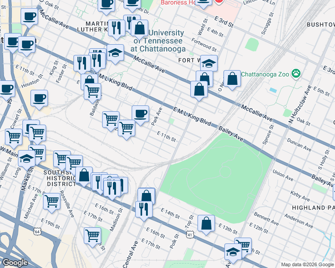Viewport: 335px width, 268px height.
Task: Select the coffee marker near Houston St
Action: 39,100
